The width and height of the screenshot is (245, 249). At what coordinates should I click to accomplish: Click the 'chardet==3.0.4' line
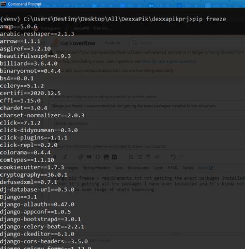(24, 108)
